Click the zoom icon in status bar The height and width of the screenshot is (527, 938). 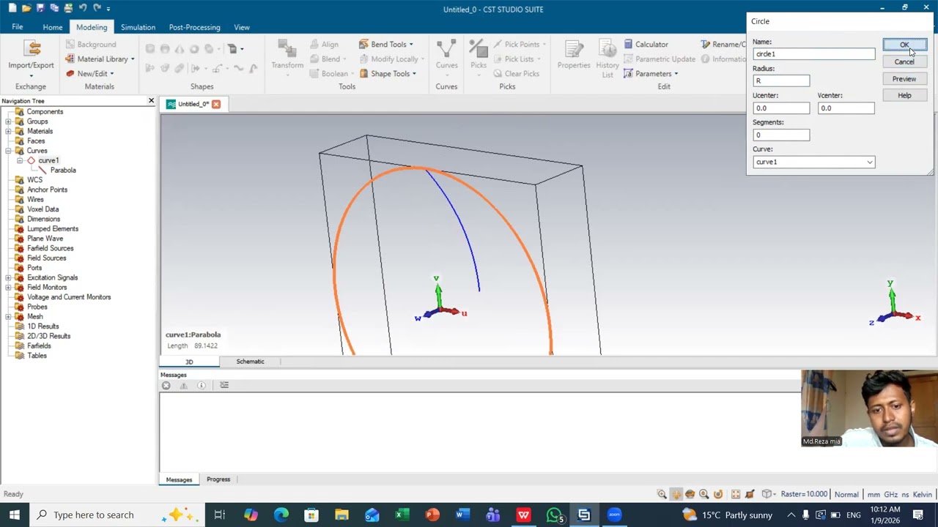pyautogui.click(x=662, y=494)
